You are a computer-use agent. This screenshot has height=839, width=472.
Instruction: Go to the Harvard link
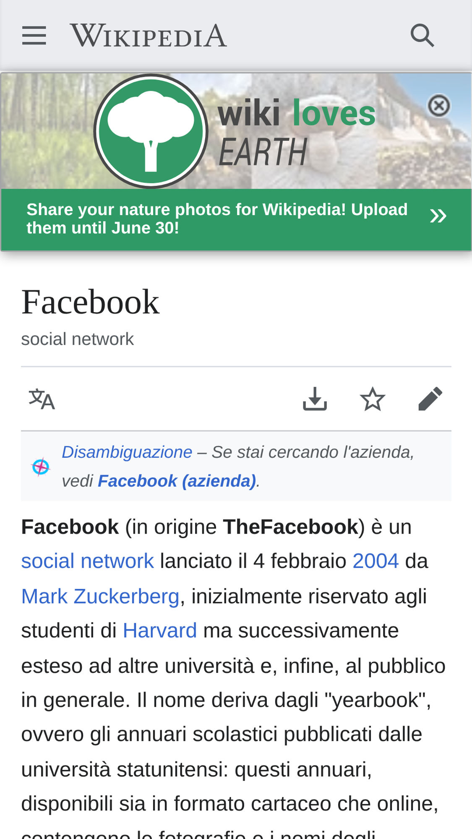[160, 631]
